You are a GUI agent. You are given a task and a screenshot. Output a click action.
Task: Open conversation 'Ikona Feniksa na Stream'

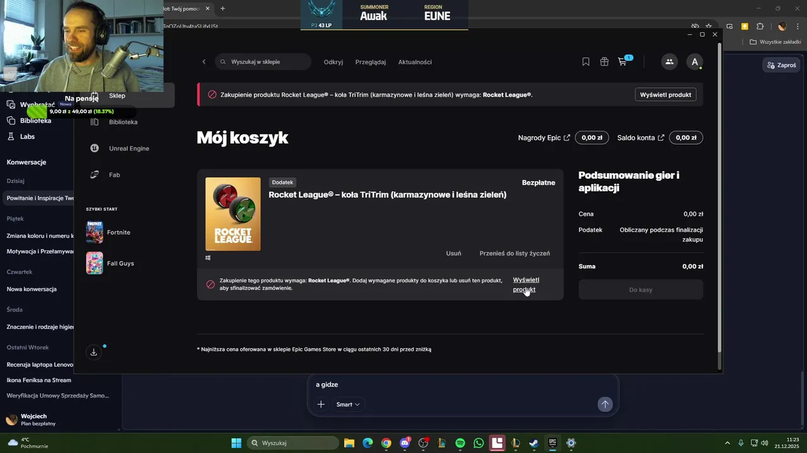39,380
